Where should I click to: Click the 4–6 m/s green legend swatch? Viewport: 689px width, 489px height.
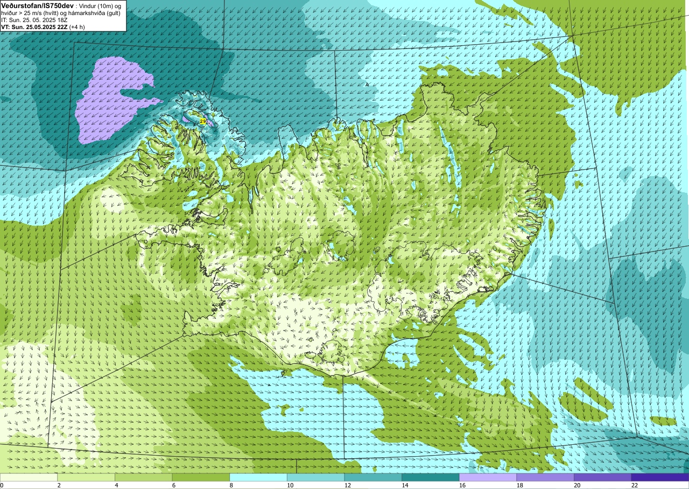coord(144,477)
